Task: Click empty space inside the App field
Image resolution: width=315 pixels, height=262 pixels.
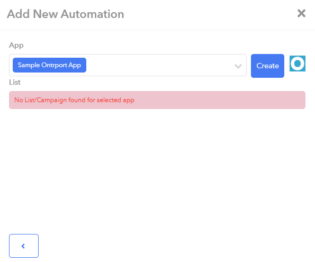Action: tap(159, 65)
